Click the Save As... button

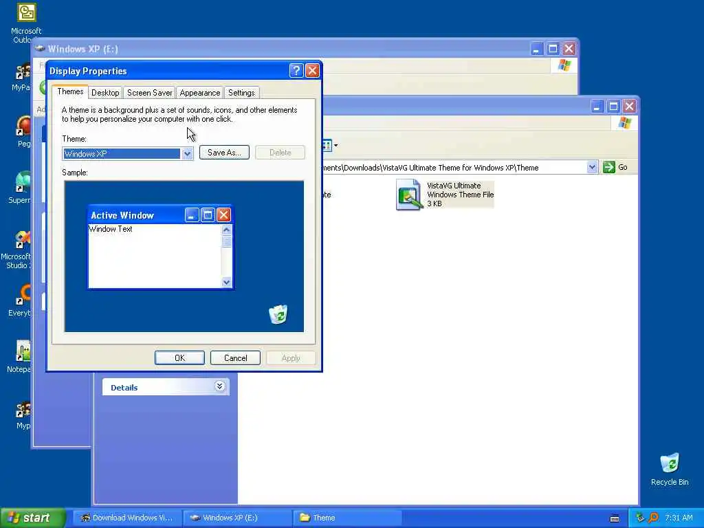point(224,152)
